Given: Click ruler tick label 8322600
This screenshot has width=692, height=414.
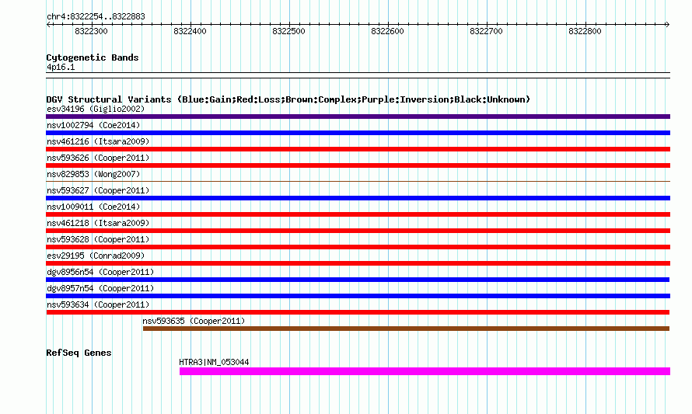Looking at the screenshot, I should click(x=387, y=31).
